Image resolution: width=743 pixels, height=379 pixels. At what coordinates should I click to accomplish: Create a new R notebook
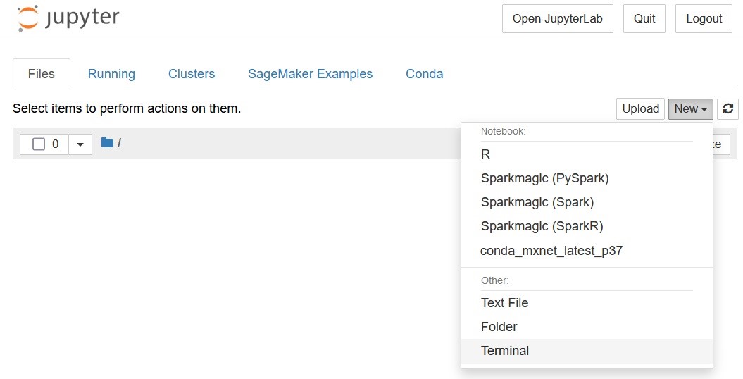[x=587, y=154]
